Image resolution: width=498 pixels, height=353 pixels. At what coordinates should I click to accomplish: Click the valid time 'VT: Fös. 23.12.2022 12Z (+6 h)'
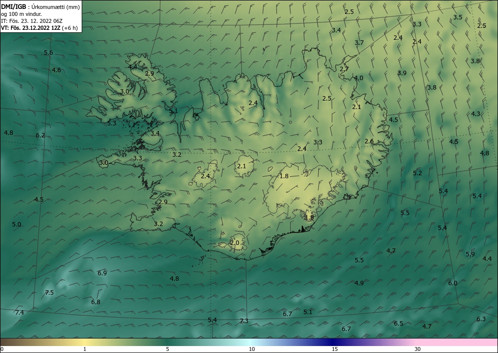39,28
